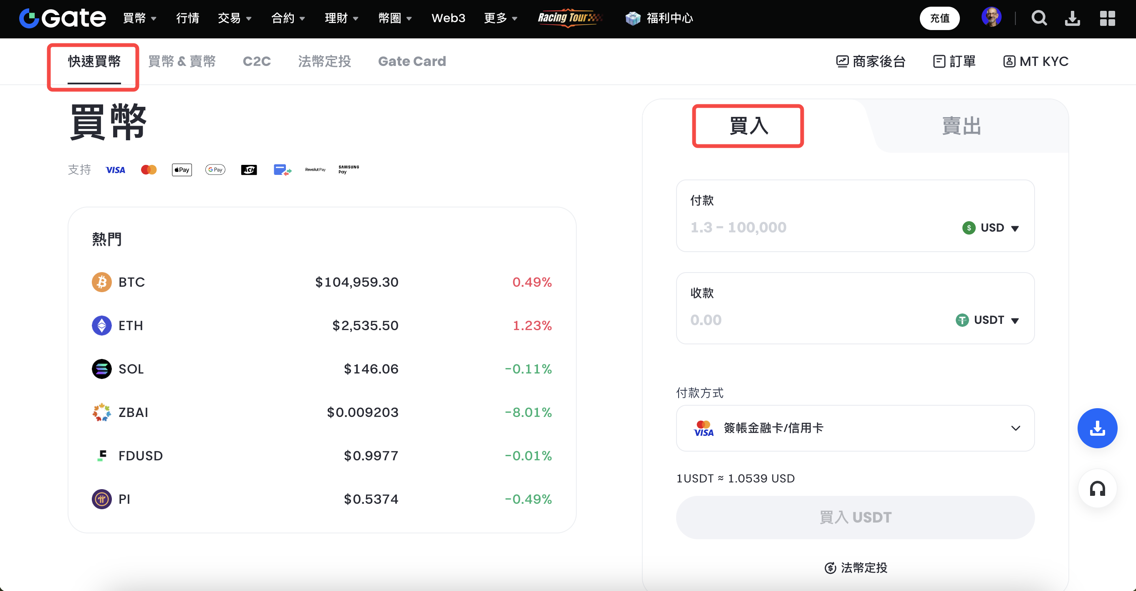Open the headset customer support icon
This screenshot has height=591, width=1136.
(1097, 489)
